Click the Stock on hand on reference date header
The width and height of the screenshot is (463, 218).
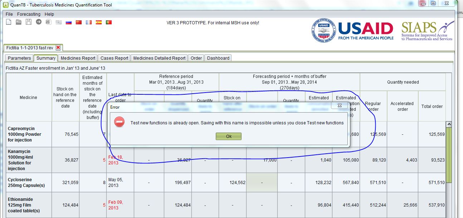point(66,97)
